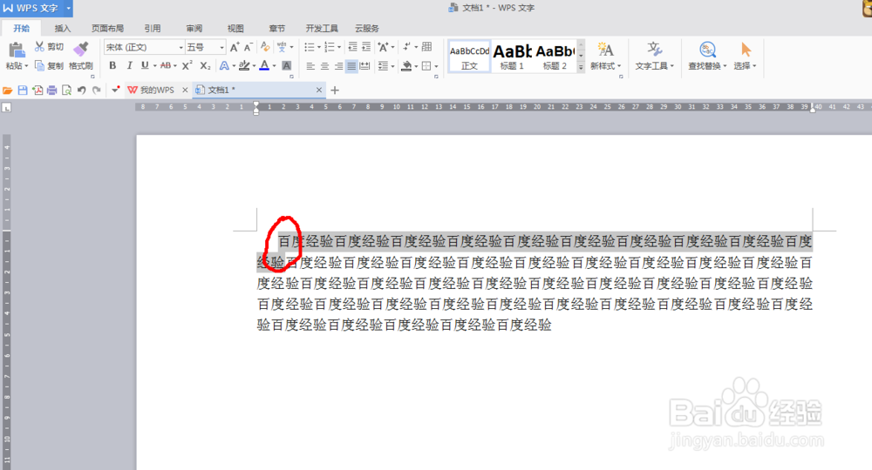872x470 pixels.
Task: Apply distributed alignment
Action: (x=364, y=66)
